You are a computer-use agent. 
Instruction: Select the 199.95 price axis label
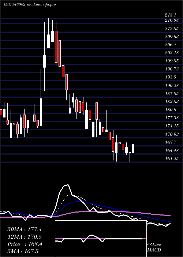click(x=172, y=61)
